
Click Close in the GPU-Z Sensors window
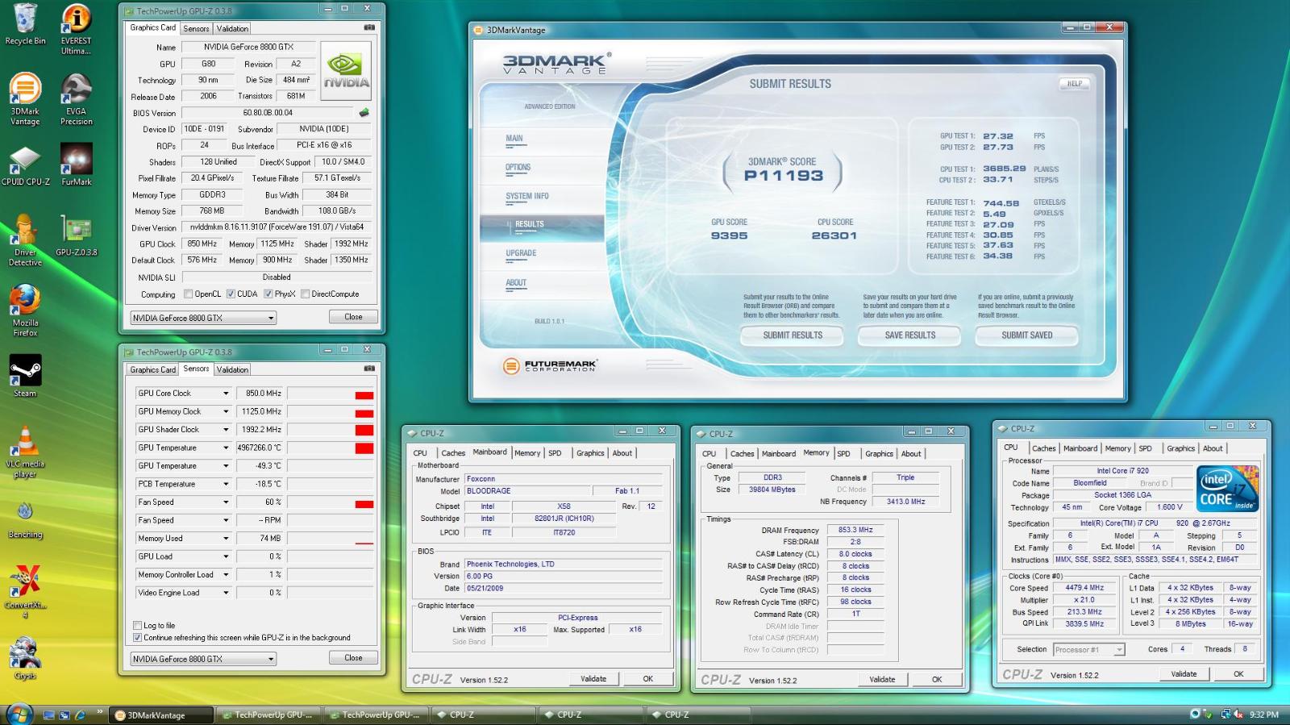[353, 658]
